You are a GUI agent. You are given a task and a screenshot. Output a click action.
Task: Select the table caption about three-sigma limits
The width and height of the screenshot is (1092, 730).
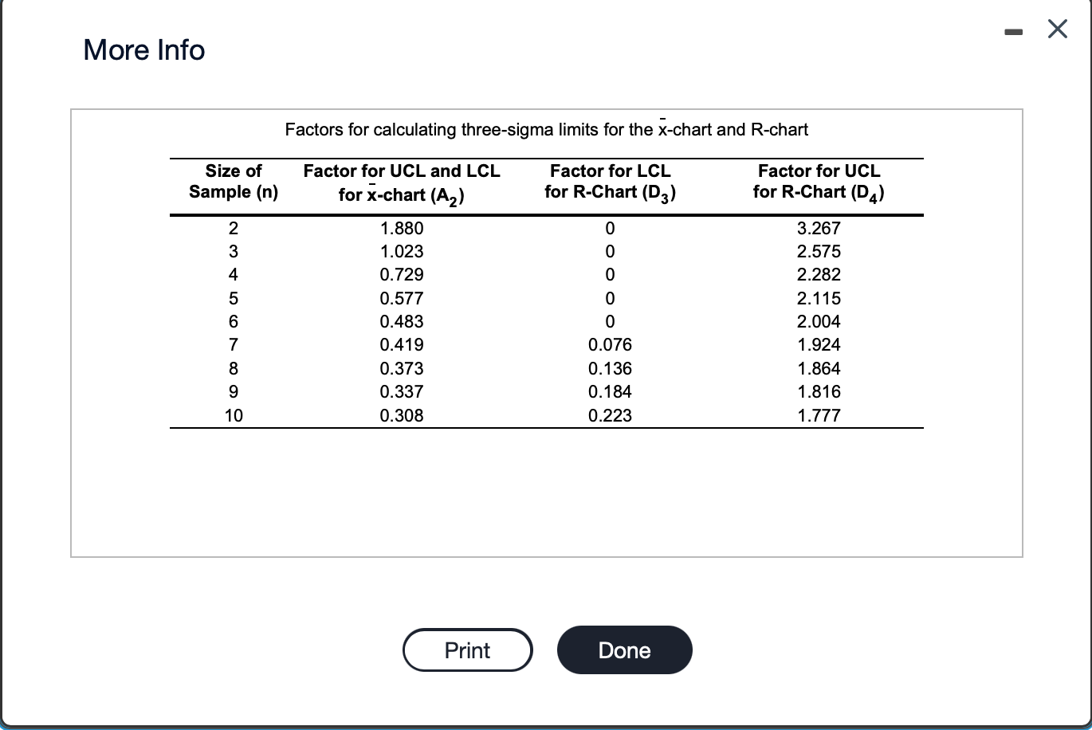547,129
